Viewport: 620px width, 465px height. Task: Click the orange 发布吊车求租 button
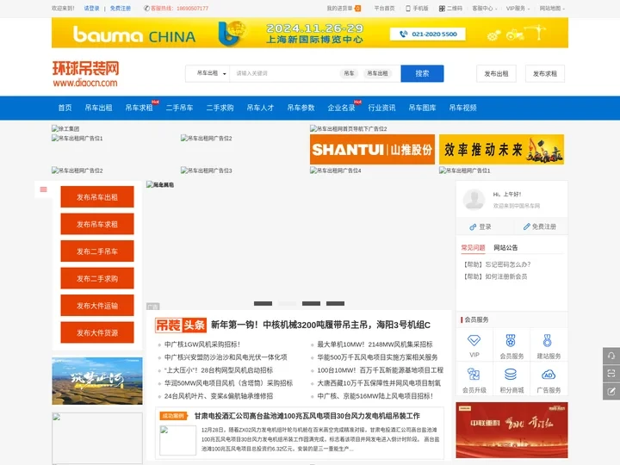(x=97, y=224)
